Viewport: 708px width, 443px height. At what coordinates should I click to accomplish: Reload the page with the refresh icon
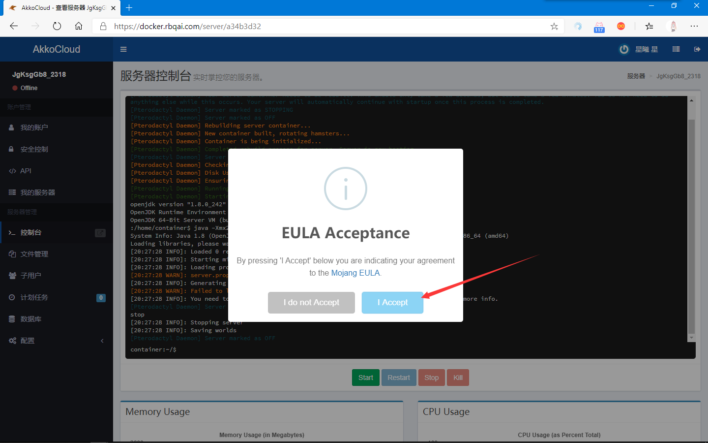tap(57, 26)
